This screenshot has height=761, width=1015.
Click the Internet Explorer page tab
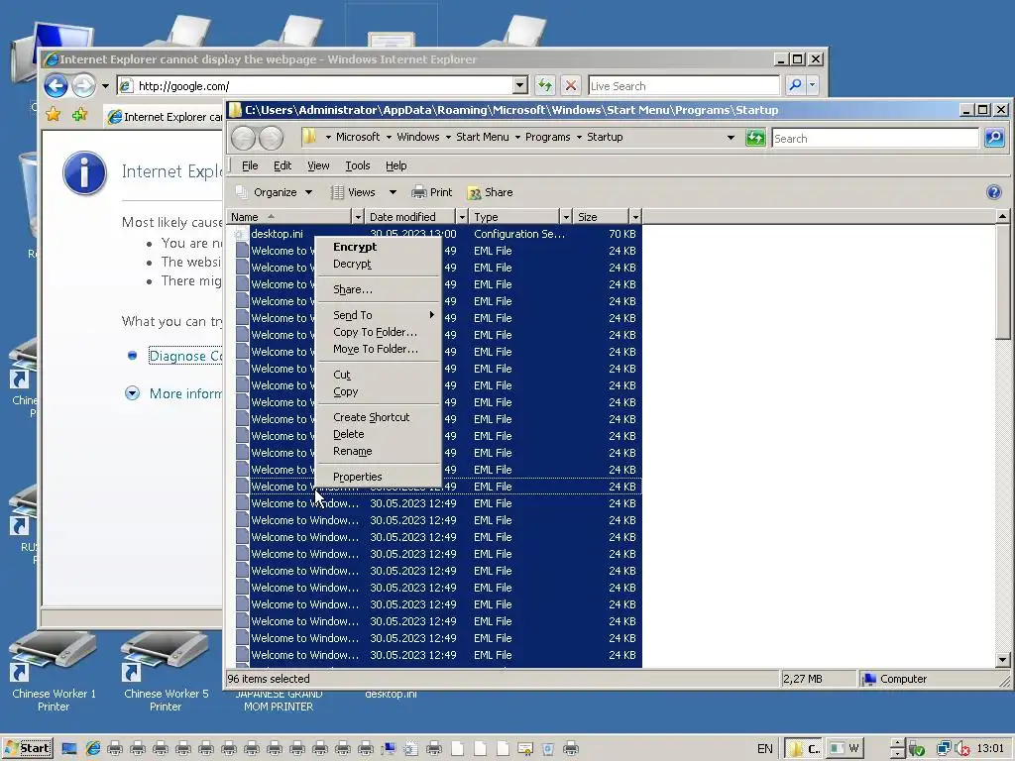tap(164, 117)
